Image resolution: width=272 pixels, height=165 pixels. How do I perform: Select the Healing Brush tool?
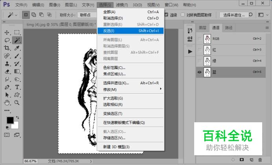[7, 56]
